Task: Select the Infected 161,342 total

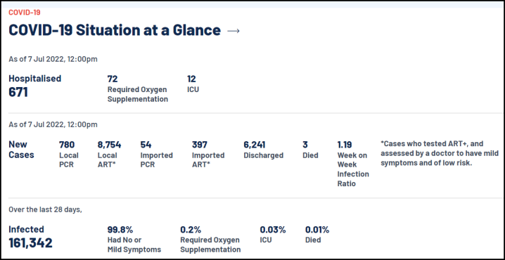Action: (x=31, y=237)
